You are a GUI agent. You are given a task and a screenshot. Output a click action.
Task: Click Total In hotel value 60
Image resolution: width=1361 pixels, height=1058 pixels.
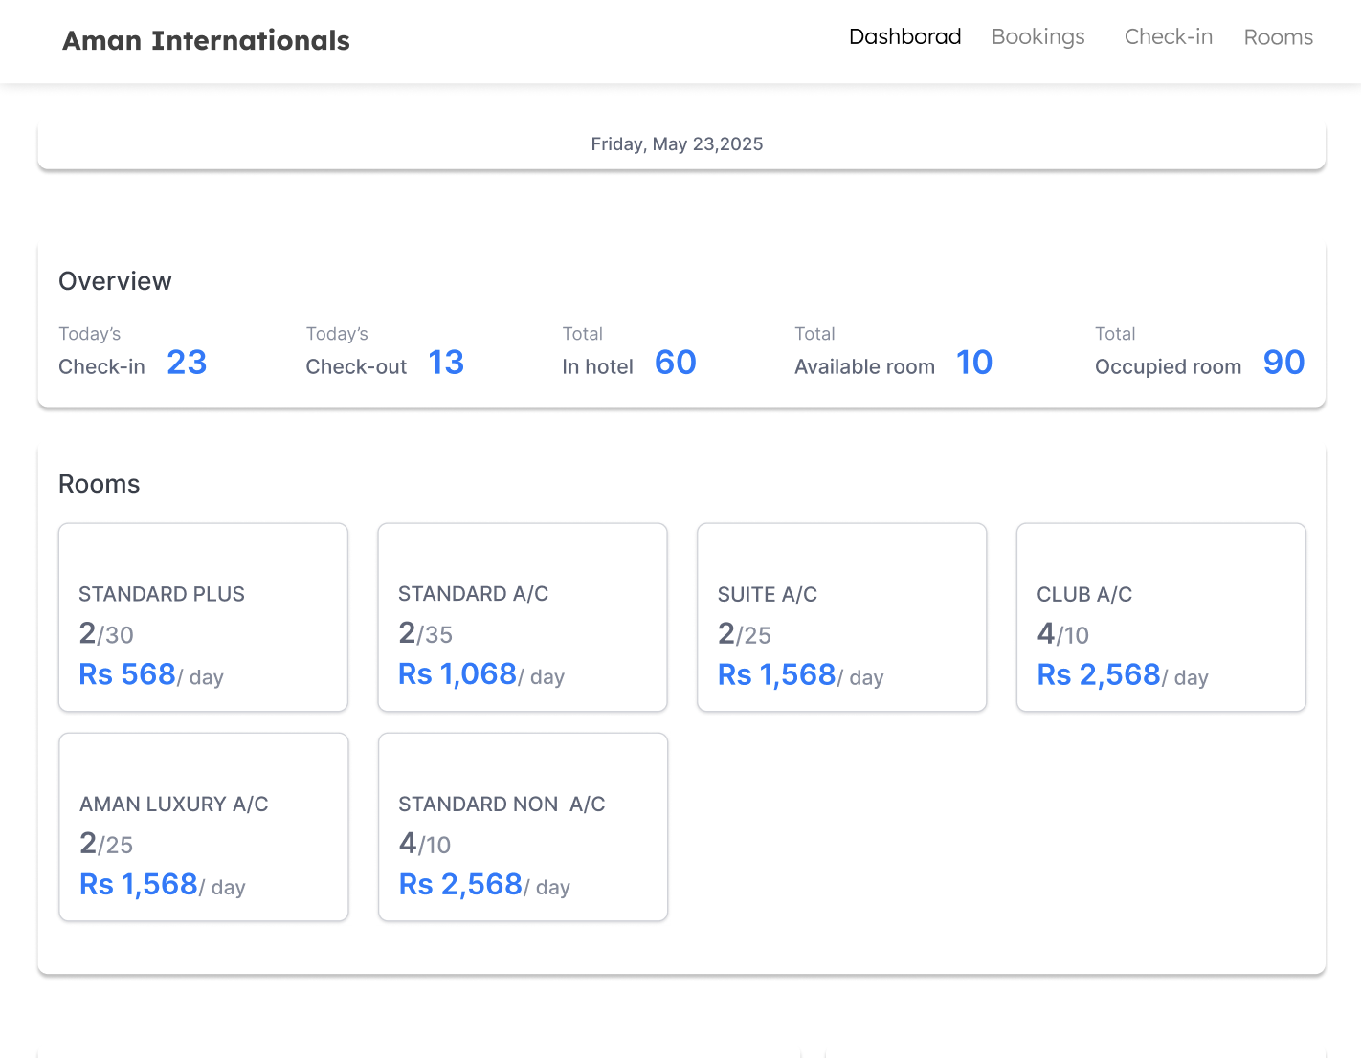(675, 363)
